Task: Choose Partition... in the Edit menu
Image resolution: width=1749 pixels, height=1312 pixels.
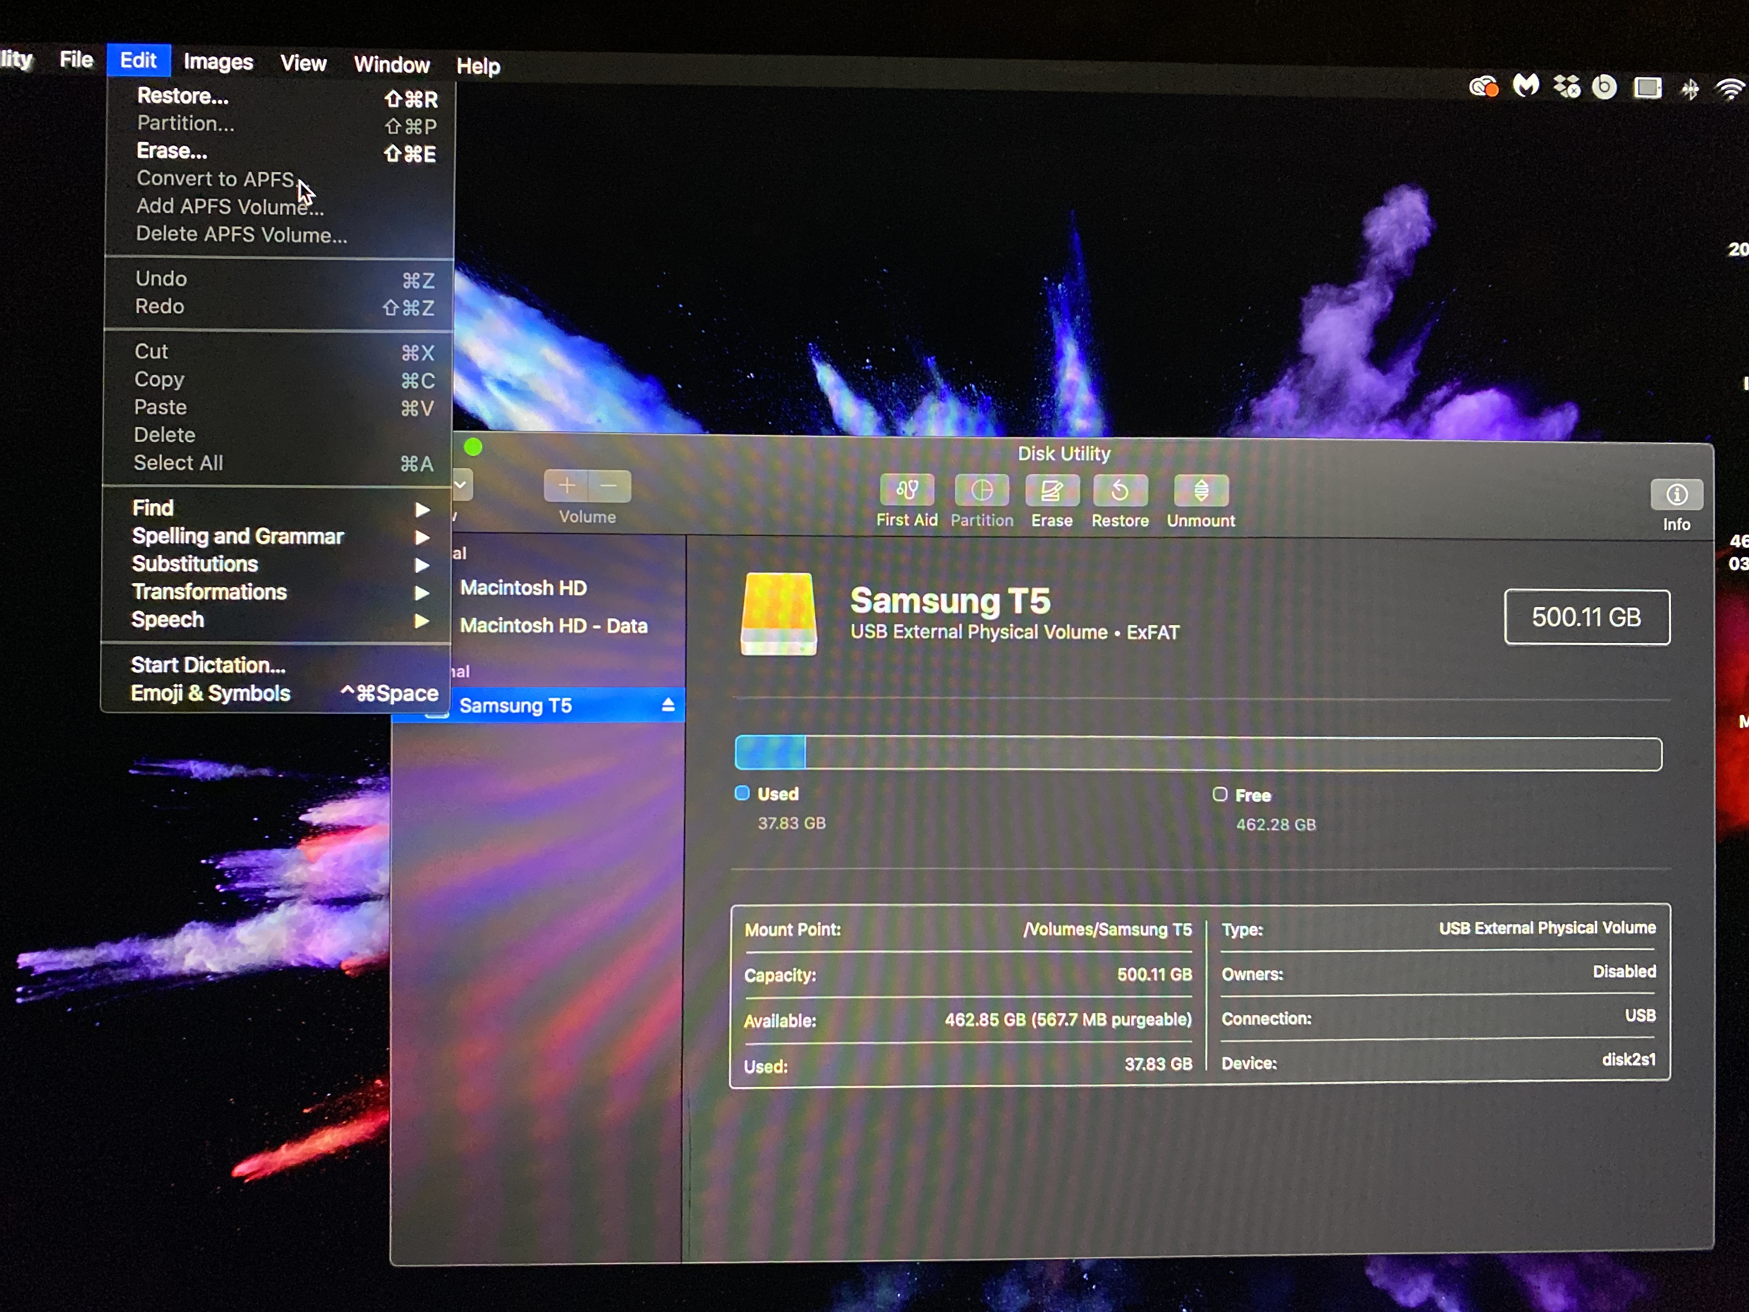Action: 280,124
